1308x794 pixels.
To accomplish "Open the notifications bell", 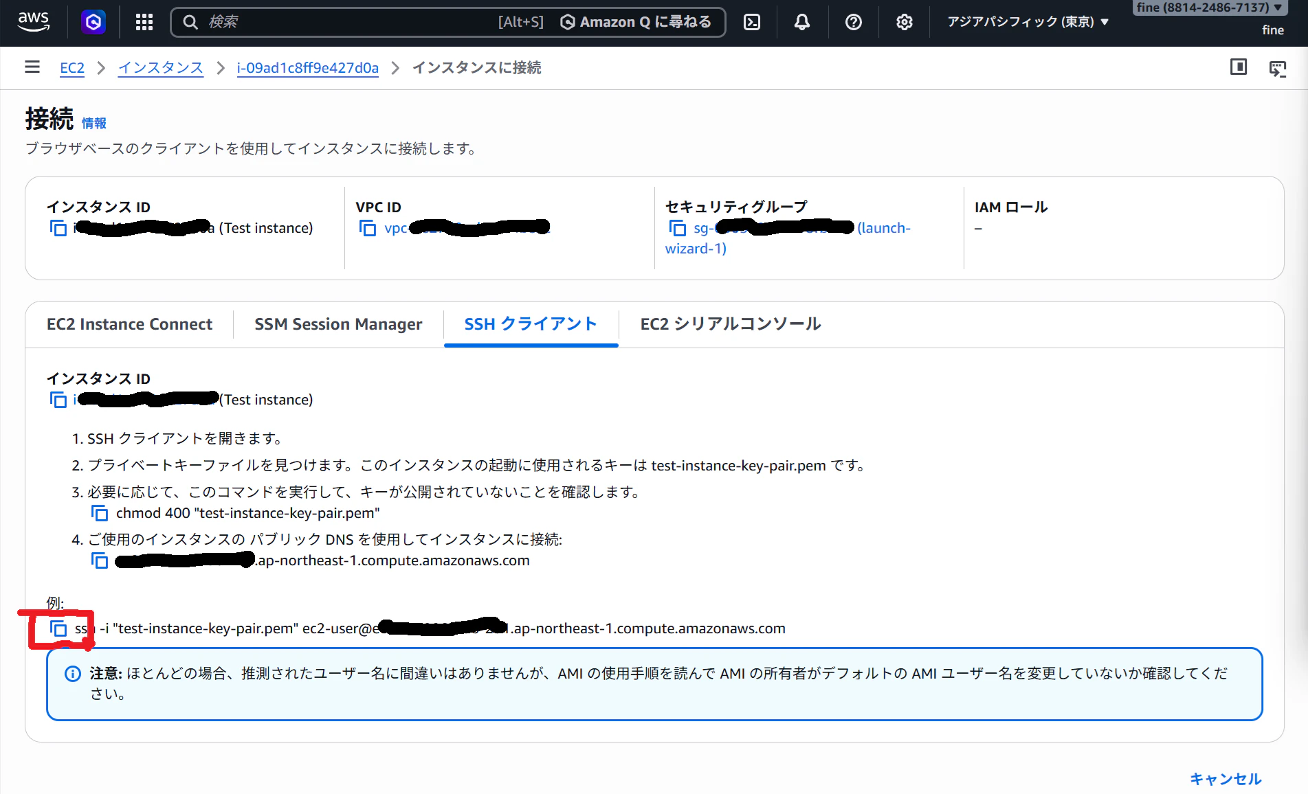I will (802, 22).
